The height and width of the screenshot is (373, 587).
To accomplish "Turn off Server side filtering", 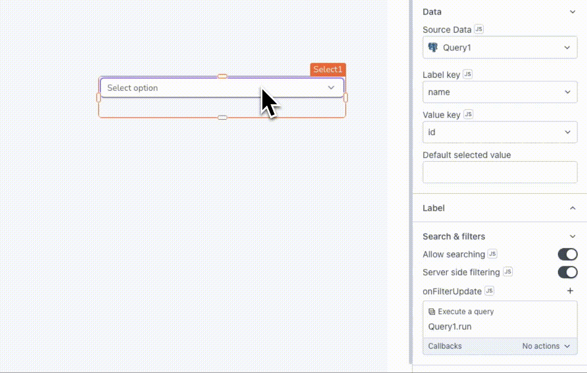I will (x=567, y=272).
